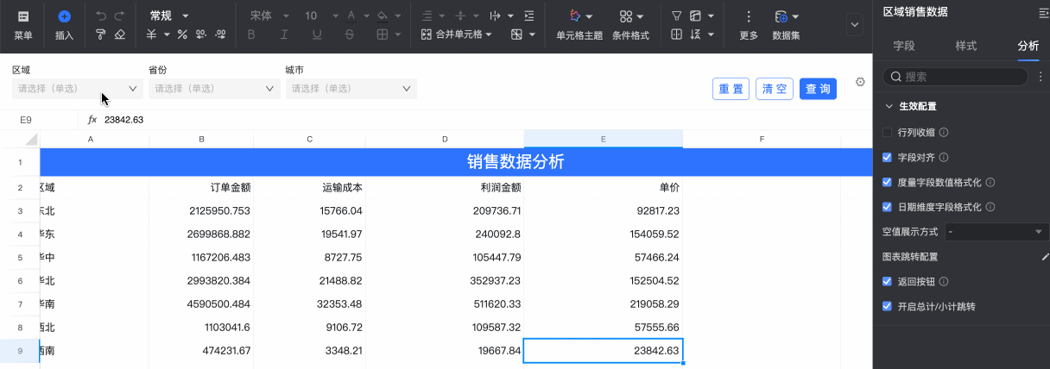Click the 重置 button
This screenshot has width=1050, height=369.
(x=731, y=89)
